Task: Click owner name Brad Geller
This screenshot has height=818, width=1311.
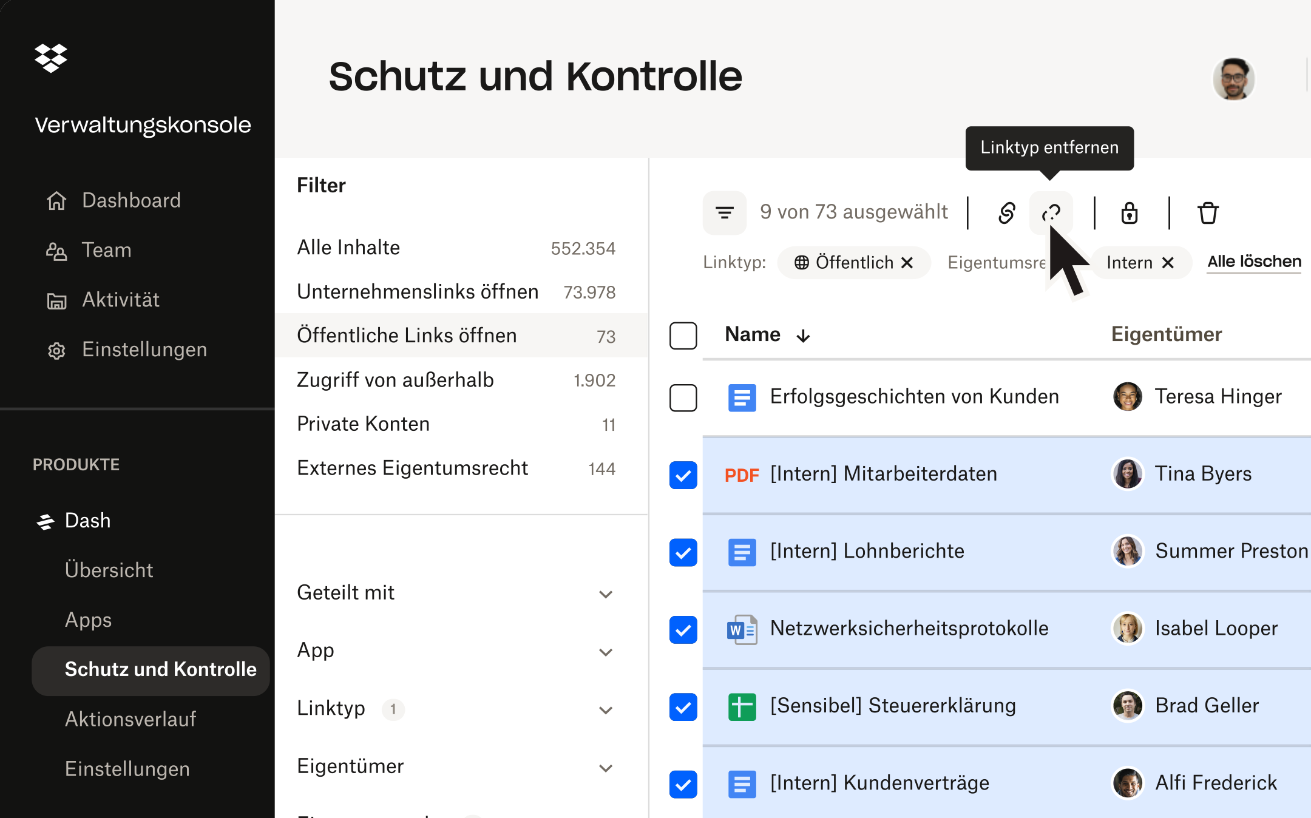Action: (1207, 706)
